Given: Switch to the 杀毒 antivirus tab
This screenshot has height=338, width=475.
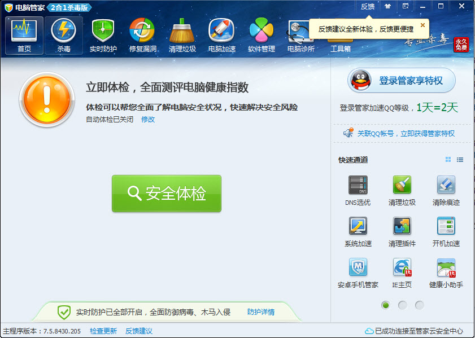Looking at the screenshot, I should 64,36.
